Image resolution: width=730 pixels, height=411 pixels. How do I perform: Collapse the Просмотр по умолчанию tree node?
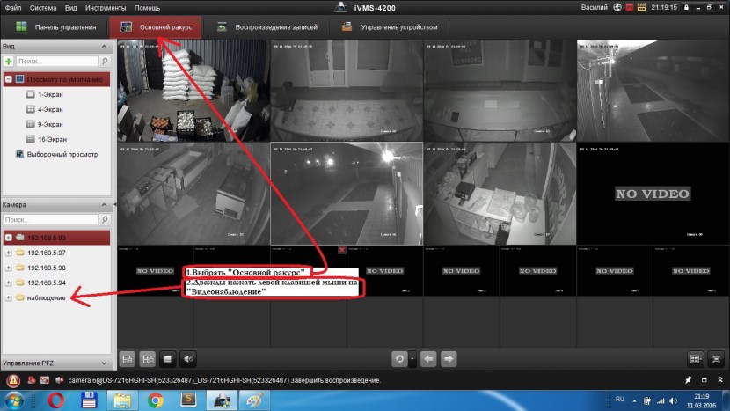(9, 79)
